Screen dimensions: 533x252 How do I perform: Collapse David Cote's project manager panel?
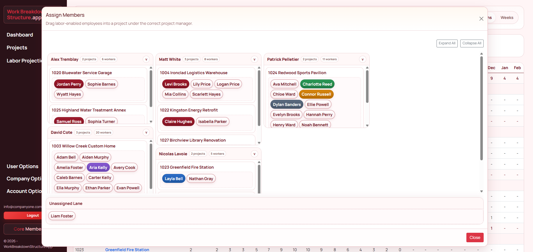click(146, 132)
